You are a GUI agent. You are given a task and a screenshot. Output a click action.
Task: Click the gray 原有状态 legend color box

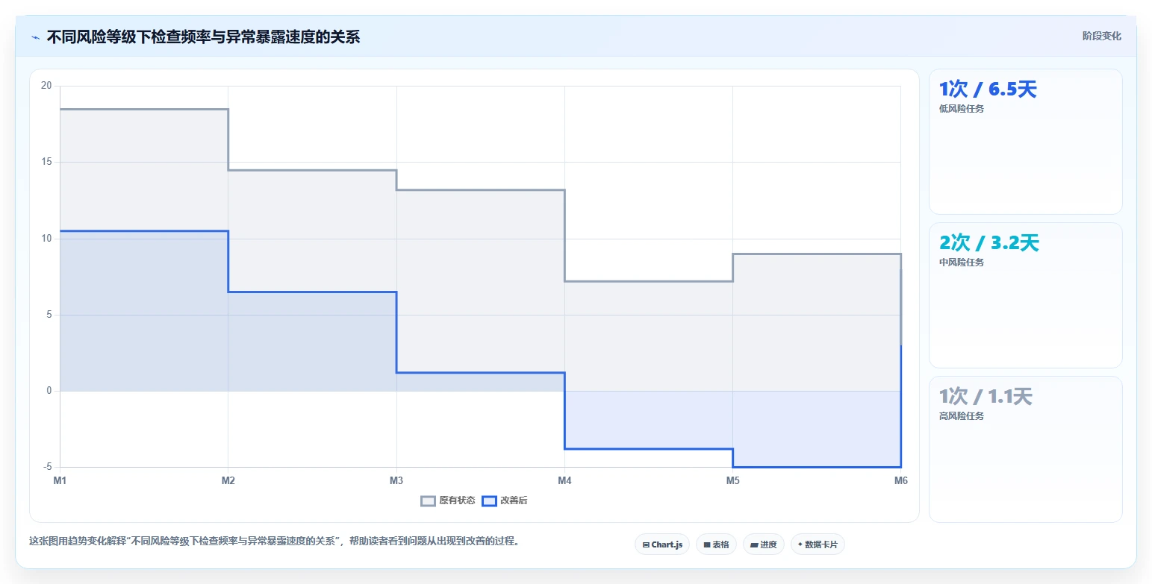[x=428, y=500]
